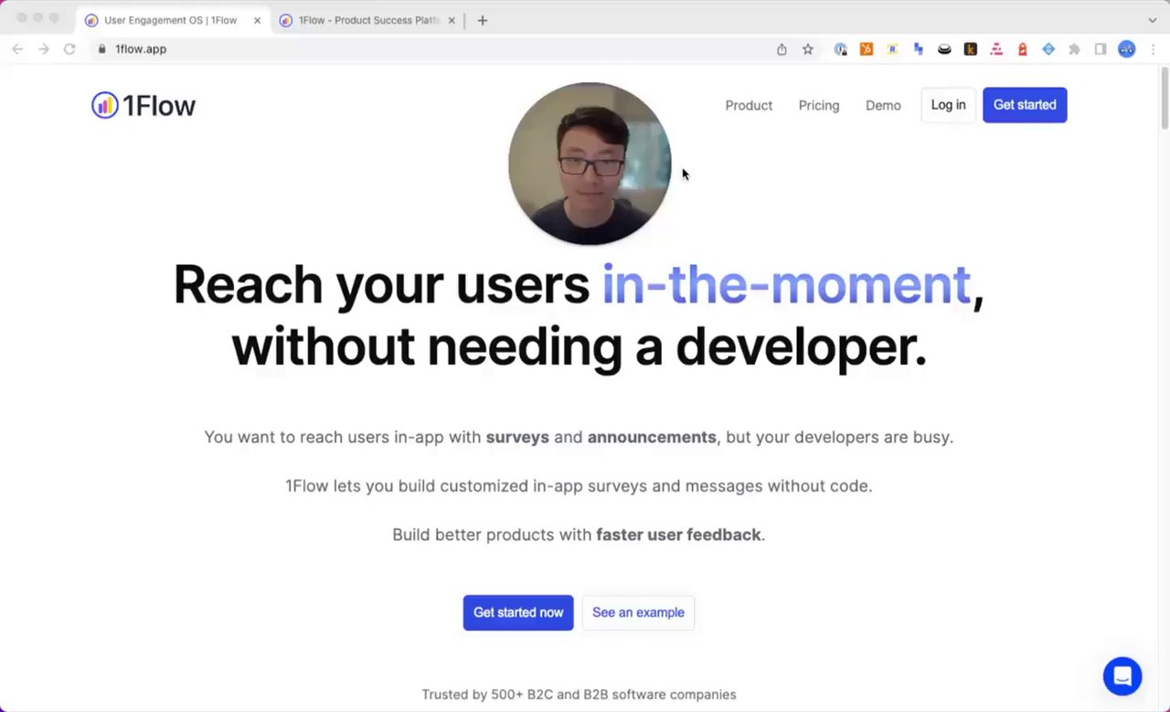Click the bold 'surveys' word

[517, 437]
